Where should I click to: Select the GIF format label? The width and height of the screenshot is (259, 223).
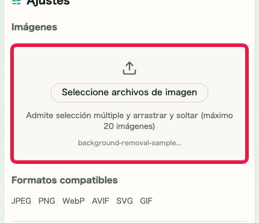[146, 201]
